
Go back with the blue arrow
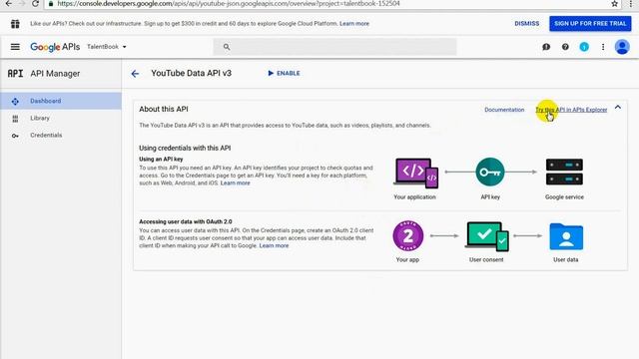click(135, 74)
